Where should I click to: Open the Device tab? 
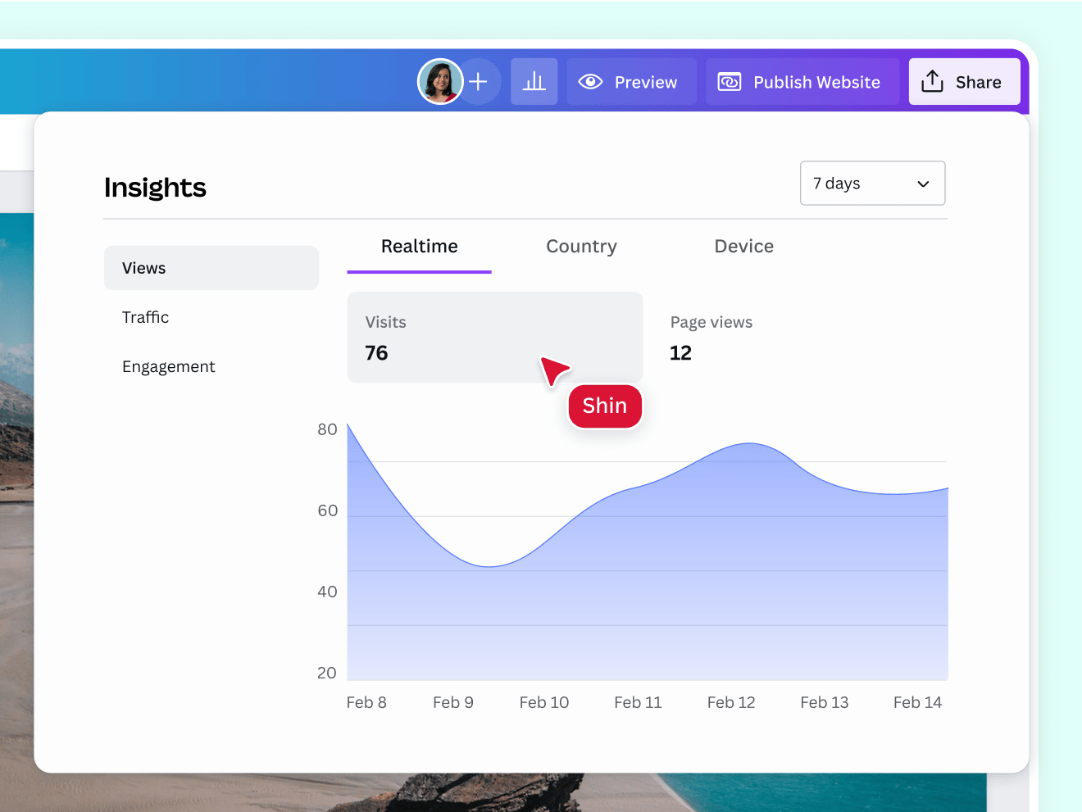coord(743,247)
